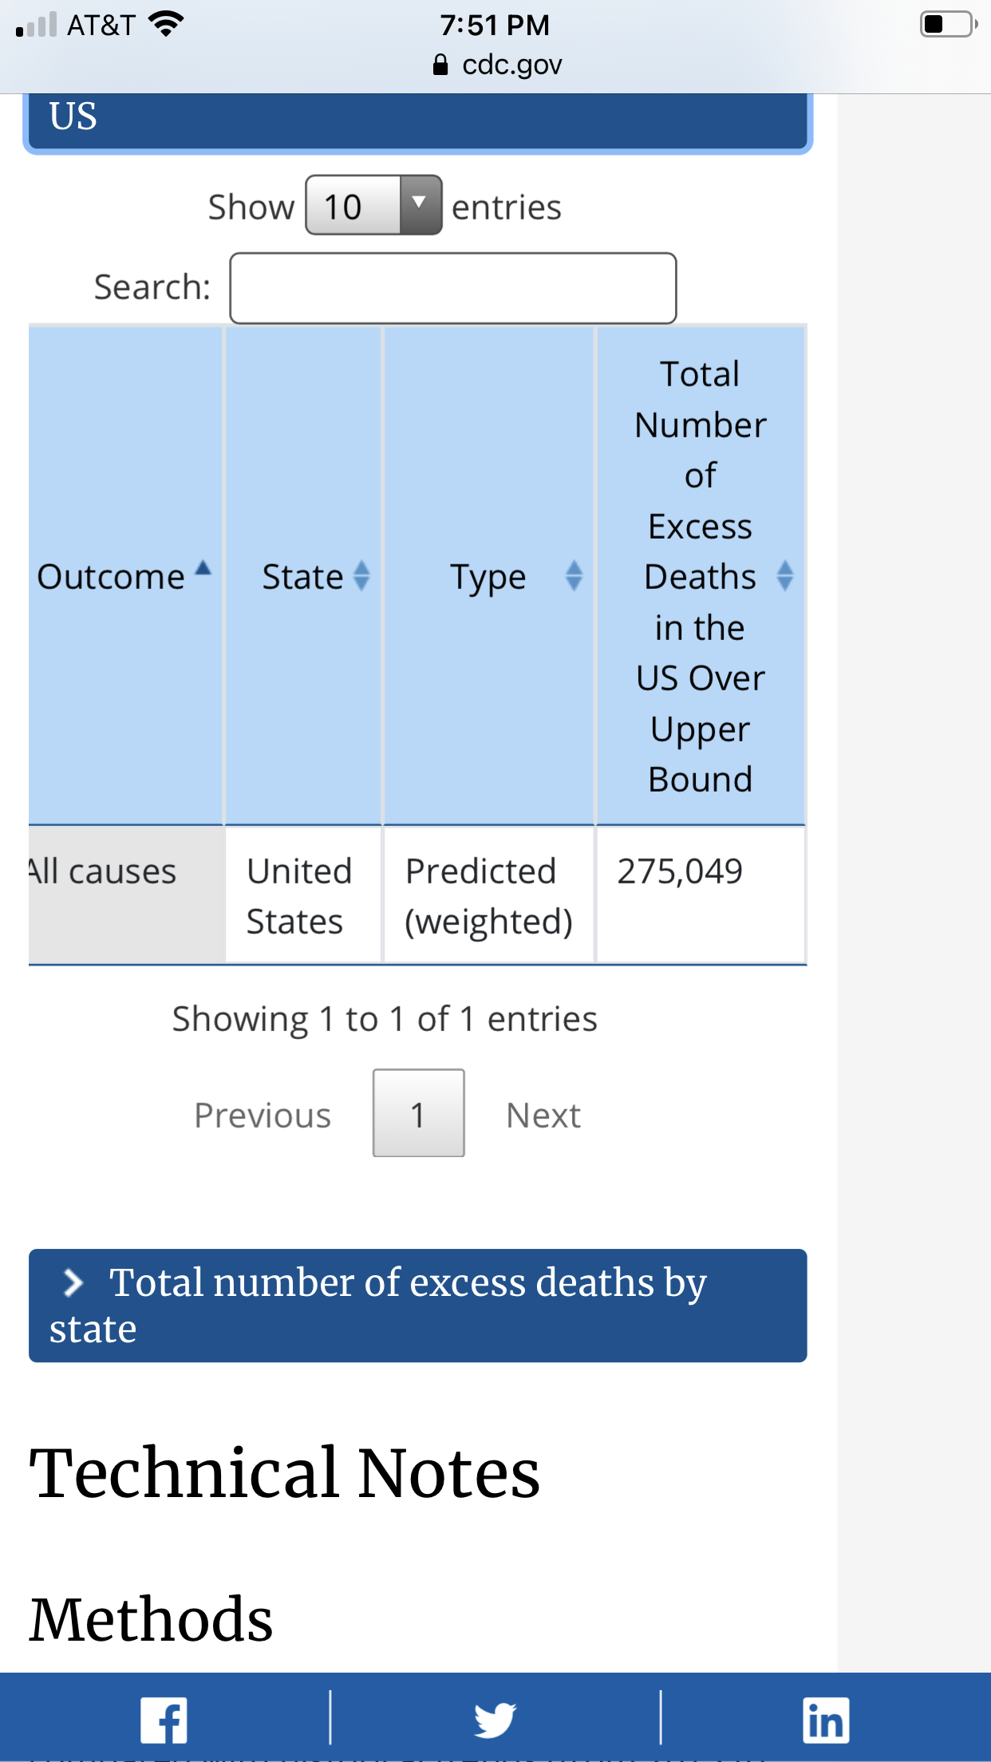This screenshot has width=991, height=1762.
Task: Share page on LinkedIn
Action: coord(825,1720)
